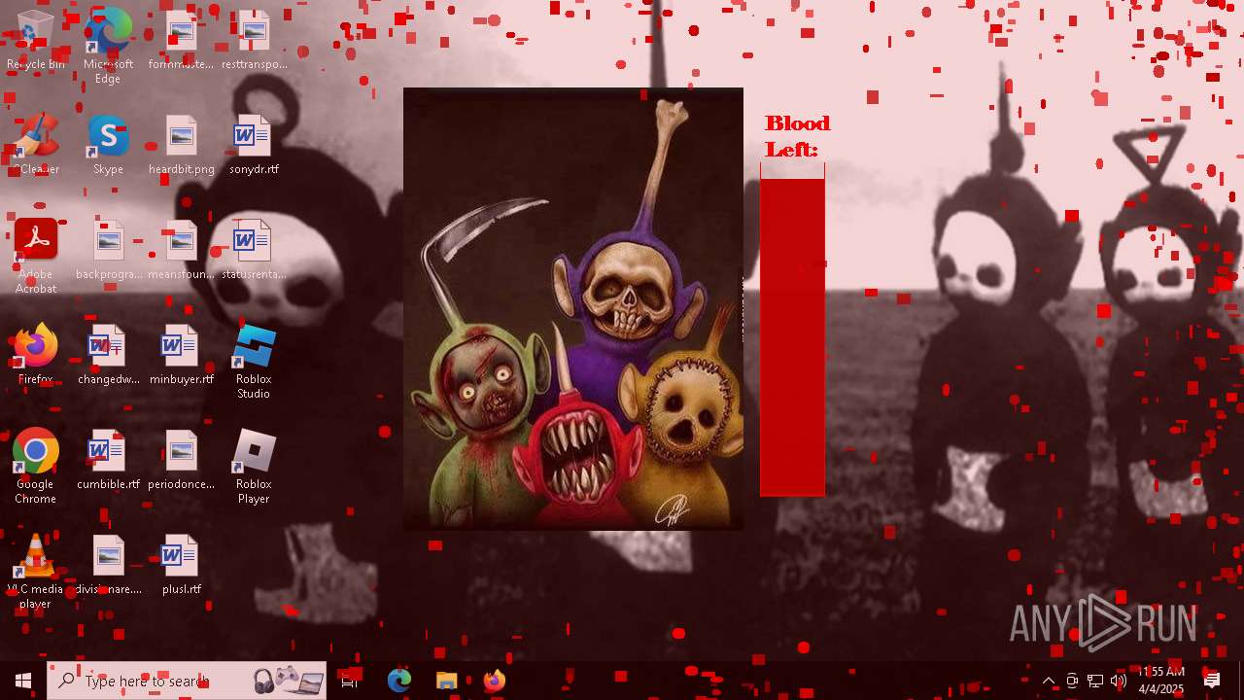Open the taskbar clock and date
Screen dimensions: 1244x700
[1161, 681]
